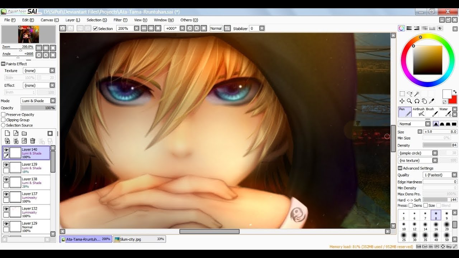This screenshot has width=459, height=258.
Task: Select brush size preset 20
Action: pos(446,226)
